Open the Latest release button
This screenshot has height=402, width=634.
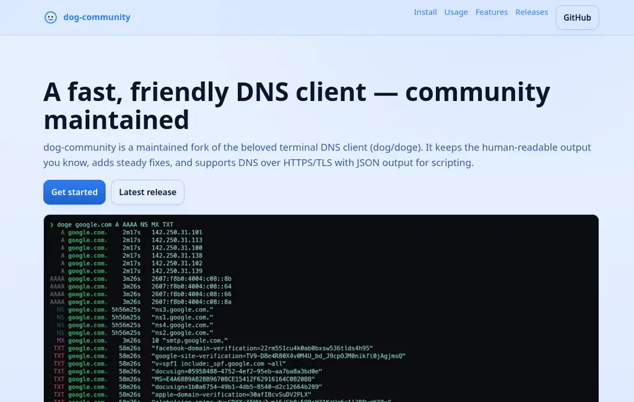pyautogui.click(x=147, y=192)
